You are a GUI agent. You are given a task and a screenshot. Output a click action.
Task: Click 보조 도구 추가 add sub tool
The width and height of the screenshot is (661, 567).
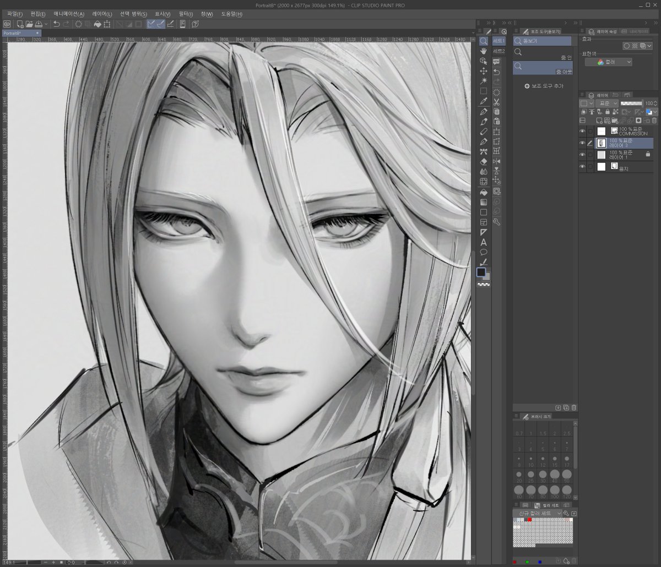click(544, 86)
